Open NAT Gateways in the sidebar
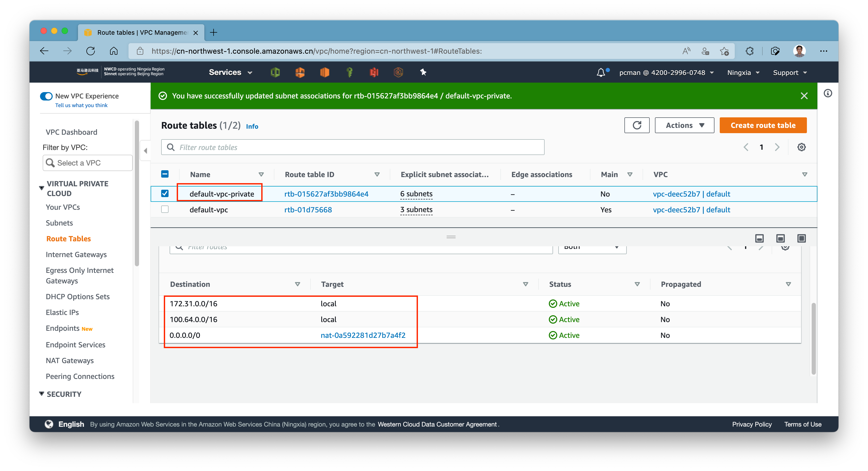The width and height of the screenshot is (868, 471). 70,360
